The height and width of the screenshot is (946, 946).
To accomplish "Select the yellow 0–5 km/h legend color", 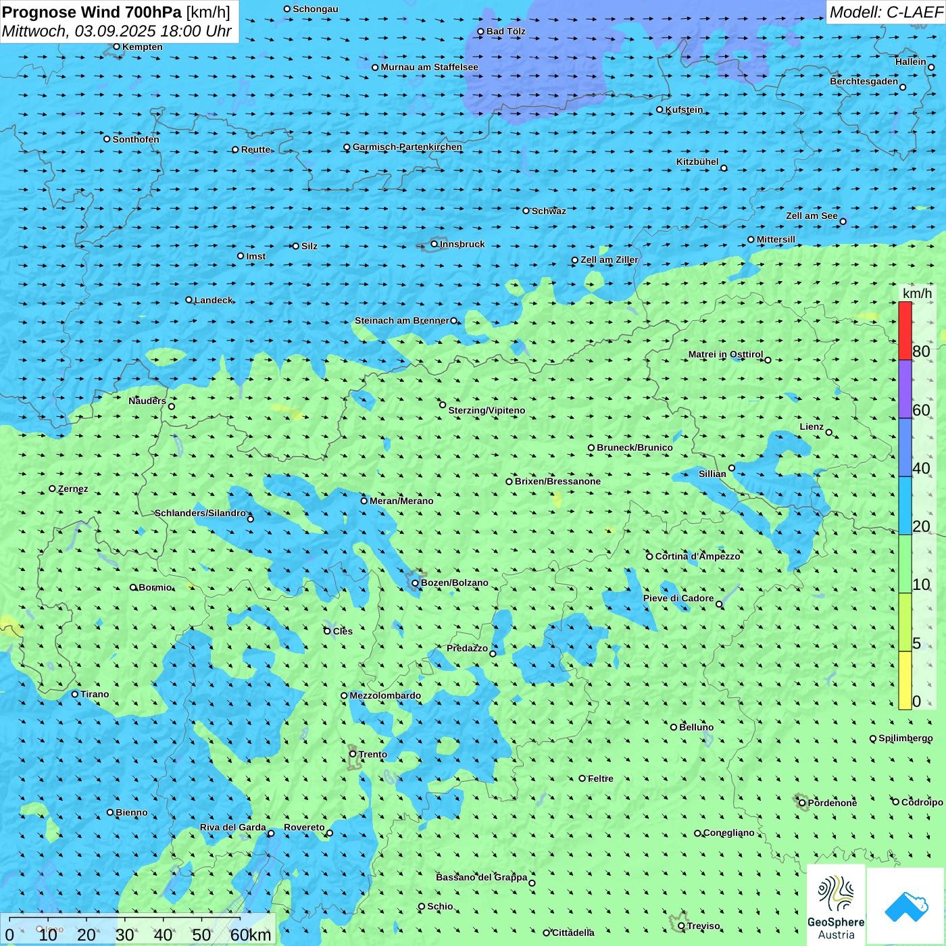I will click(x=905, y=680).
